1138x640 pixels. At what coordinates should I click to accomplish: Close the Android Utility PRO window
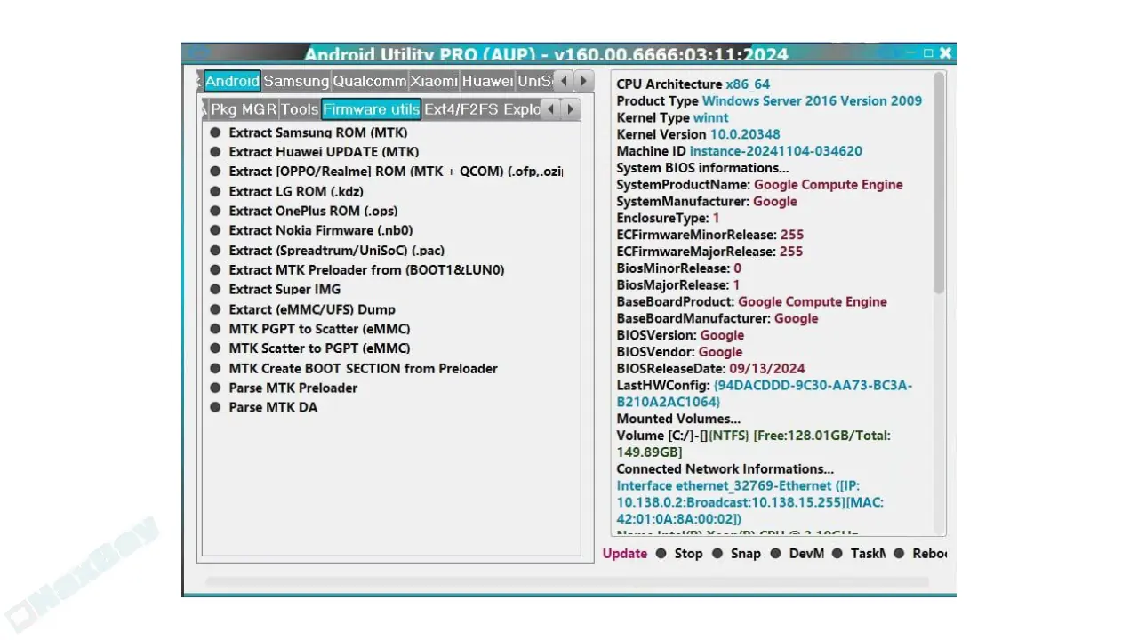(945, 53)
